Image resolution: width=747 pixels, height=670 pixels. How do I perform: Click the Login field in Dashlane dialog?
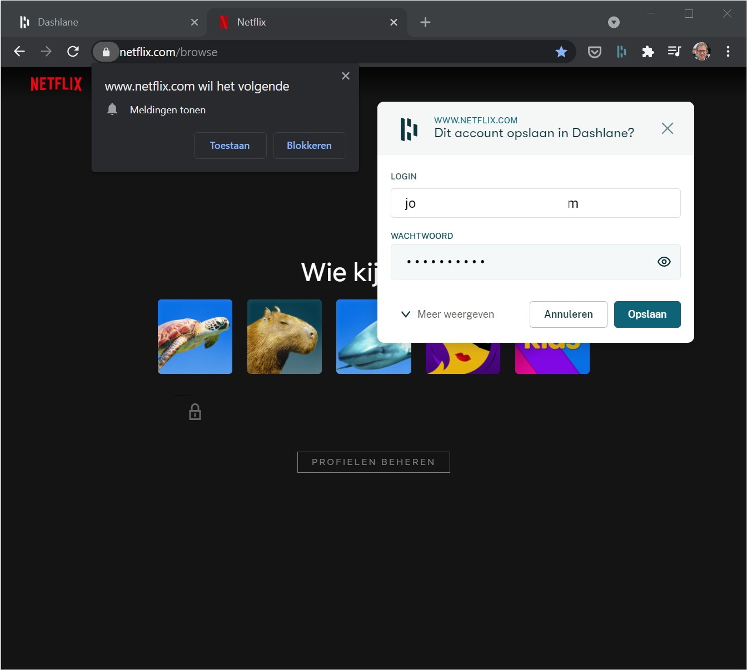pyautogui.click(x=536, y=203)
